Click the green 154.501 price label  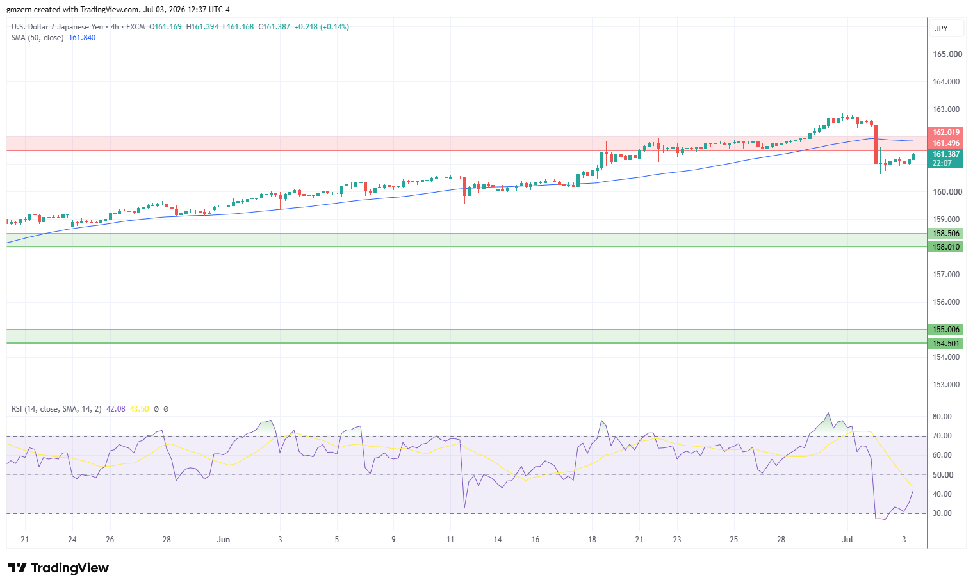coord(945,344)
